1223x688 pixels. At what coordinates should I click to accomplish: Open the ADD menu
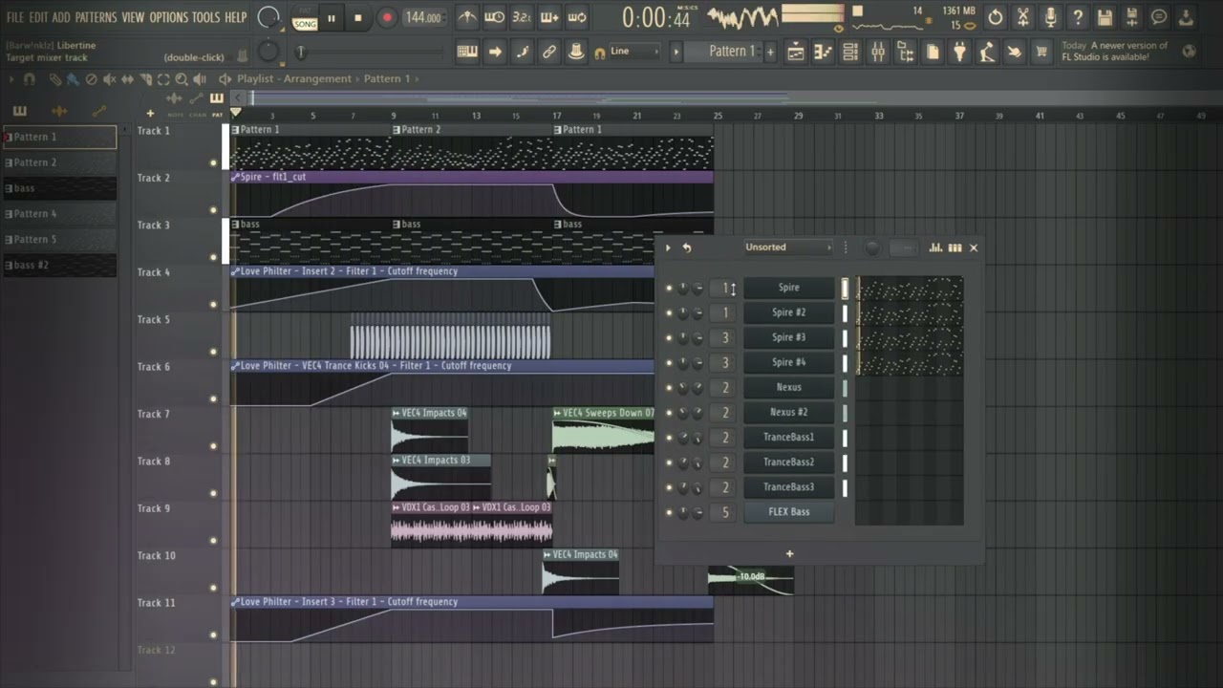click(x=61, y=17)
